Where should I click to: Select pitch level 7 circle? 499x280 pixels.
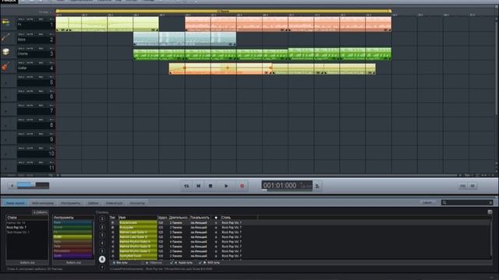[102, 268]
